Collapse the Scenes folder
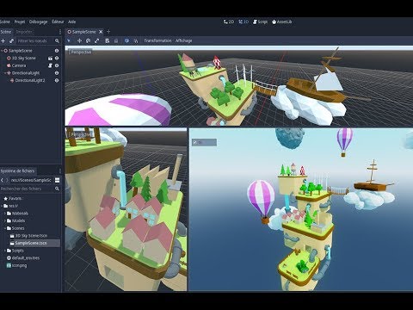Viewport: 413px width, 310px height. coord(5,228)
